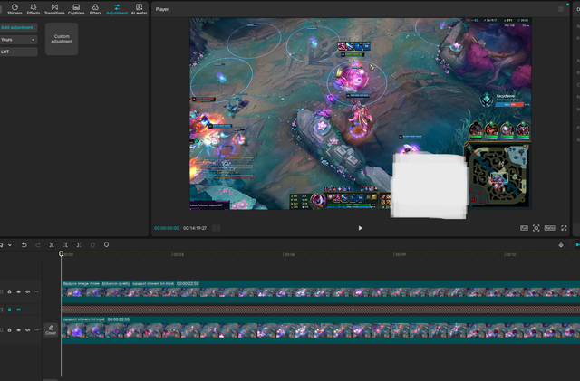Open the selection tool dropdown arrow
The height and width of the screenshot is (381, 580).
coord(10,245)
